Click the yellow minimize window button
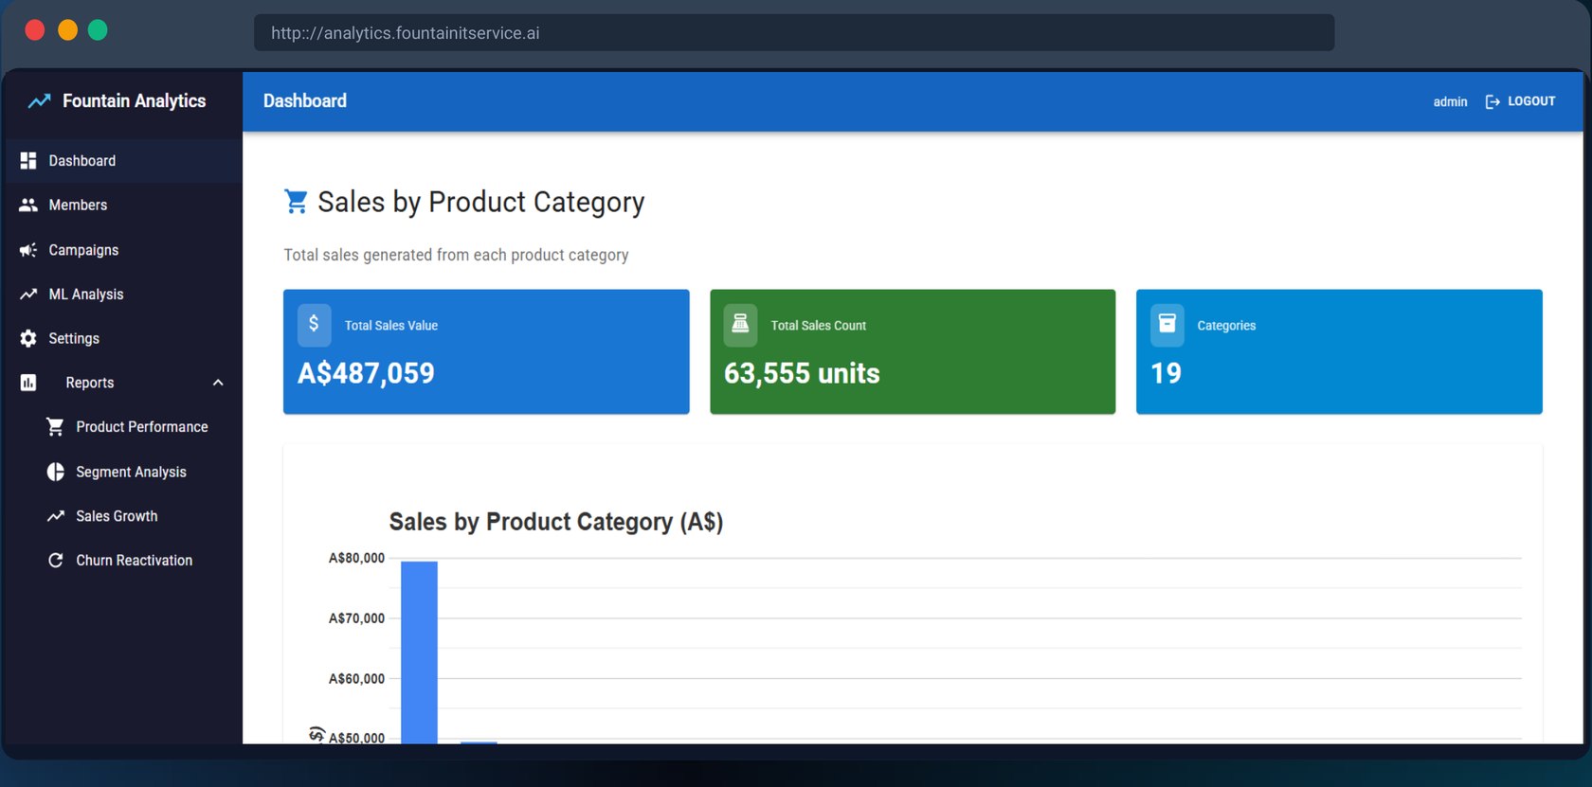The width and height of the screenshot is (1592, 787). pyautogui.click(x=67, y=30)
